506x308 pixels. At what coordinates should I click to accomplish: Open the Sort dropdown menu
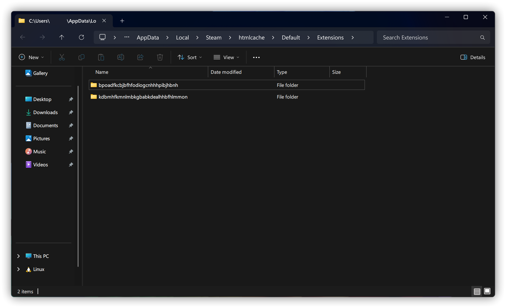(x=190, y=57)
